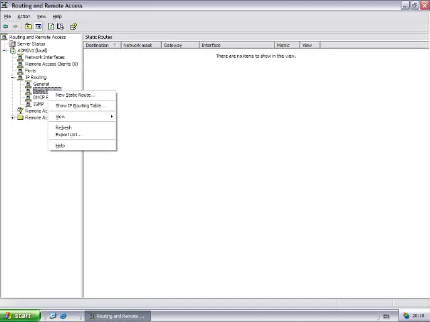The width and height of the screenshot is (430, 322).
Task: Click the Up one level folder icon
Action: [28, 27]
